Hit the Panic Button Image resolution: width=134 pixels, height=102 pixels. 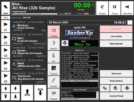coord(116,81)
